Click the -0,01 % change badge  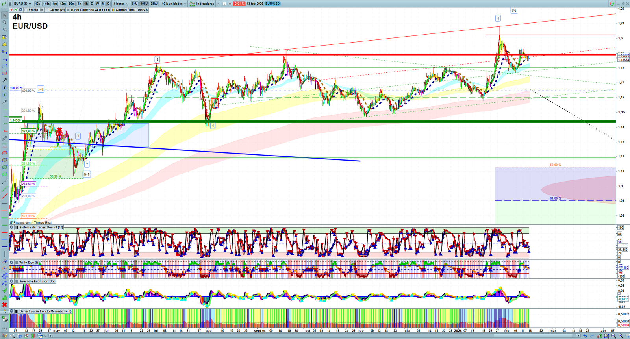(239, 4)
